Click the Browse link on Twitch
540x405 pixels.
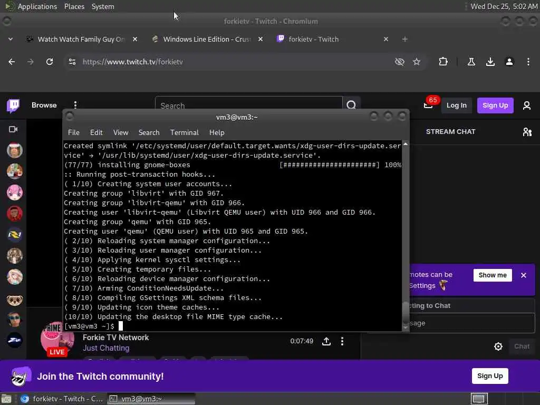tap(44, 105)
